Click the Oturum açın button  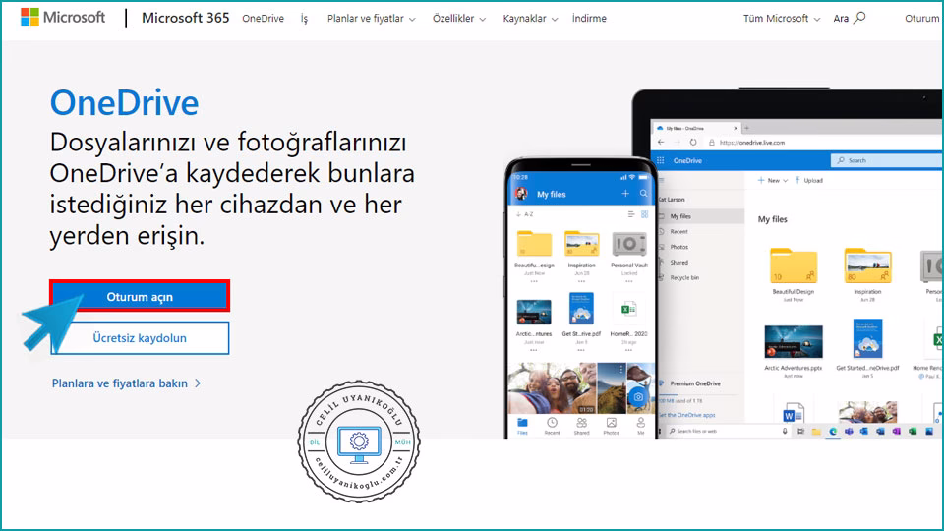point(140,296)
